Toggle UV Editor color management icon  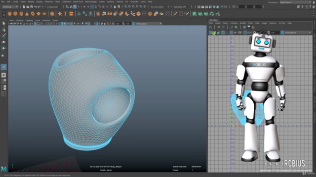tap(282, 32)
